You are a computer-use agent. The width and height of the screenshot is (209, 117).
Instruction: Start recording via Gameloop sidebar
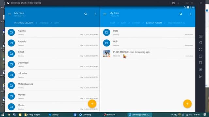[201, 70]
